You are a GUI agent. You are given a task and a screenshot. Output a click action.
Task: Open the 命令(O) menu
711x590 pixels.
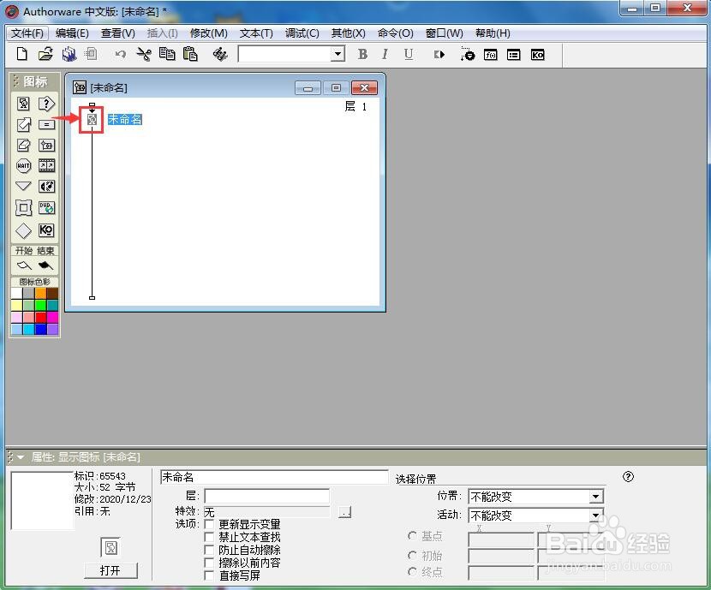pyautogui.click(x=396, y=33)
